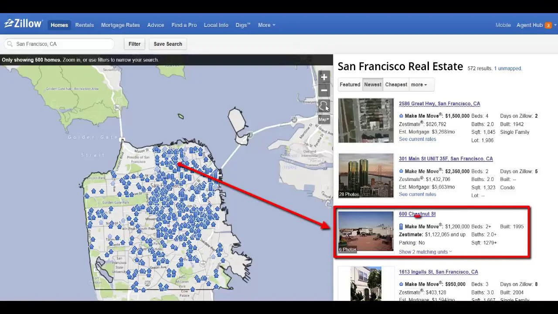This screenshot has width=558, height=314.
Task: Open Agent Hub link
Action: (529, 25)
